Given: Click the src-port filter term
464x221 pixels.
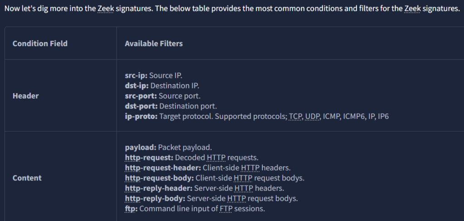Looking at the screenshot, I should pyautogui.click(x=140, y=96).
